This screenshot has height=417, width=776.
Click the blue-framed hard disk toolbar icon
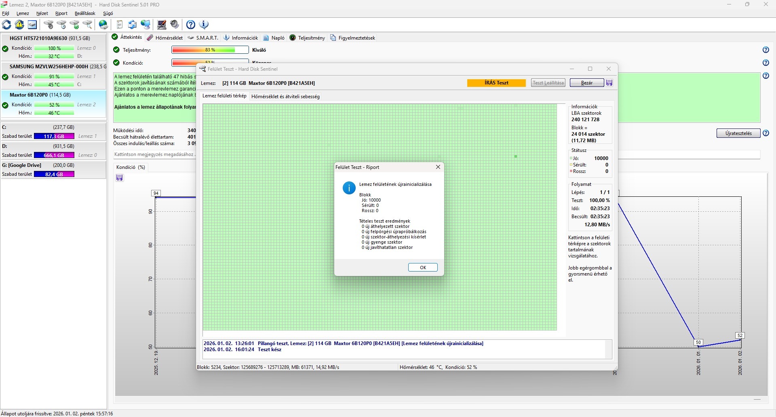[x=32, y=25]
